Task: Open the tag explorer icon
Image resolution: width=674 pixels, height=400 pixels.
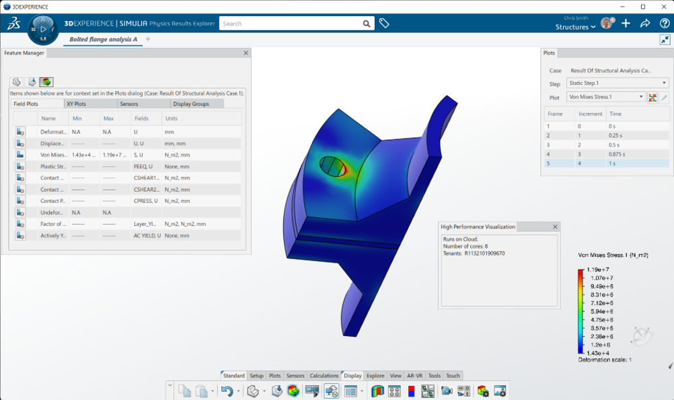Action: (x=384, y=24)
